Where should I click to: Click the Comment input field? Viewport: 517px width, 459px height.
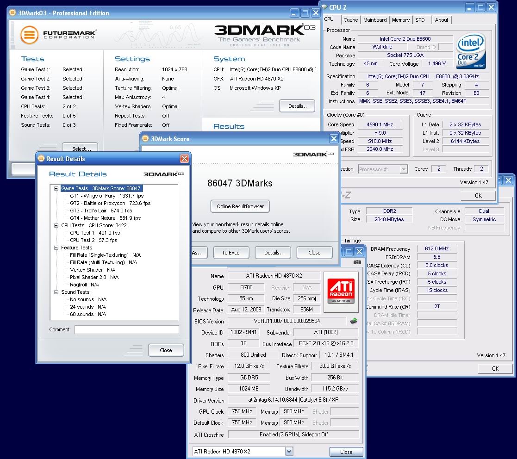(127, 329)
